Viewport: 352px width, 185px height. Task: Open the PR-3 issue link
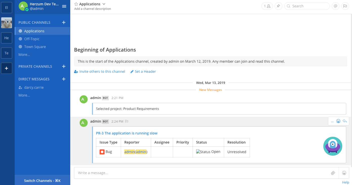127,133
